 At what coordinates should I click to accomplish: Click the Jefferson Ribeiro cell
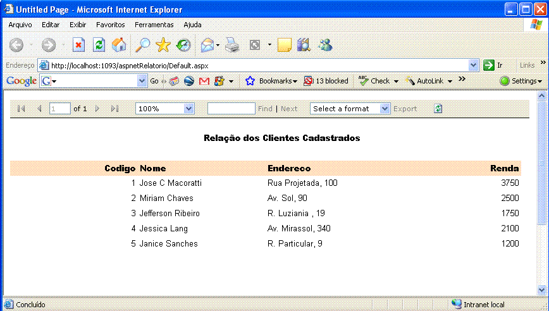pyautogui.click(x=170, y=214)
